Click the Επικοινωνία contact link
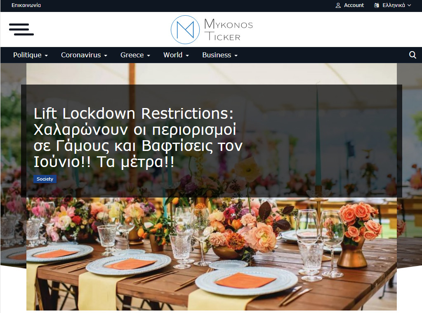 (26, 5)
